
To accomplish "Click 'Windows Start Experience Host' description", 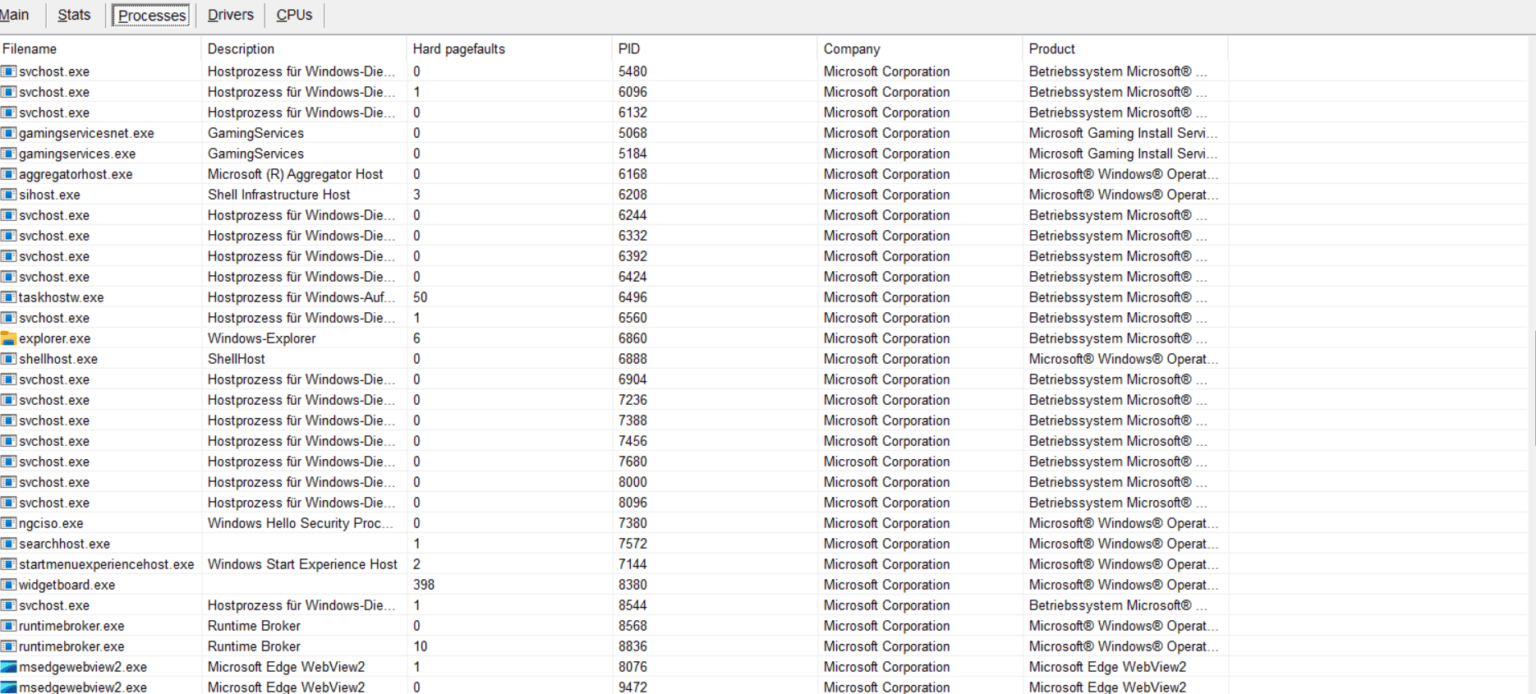I will click(302, 564).
